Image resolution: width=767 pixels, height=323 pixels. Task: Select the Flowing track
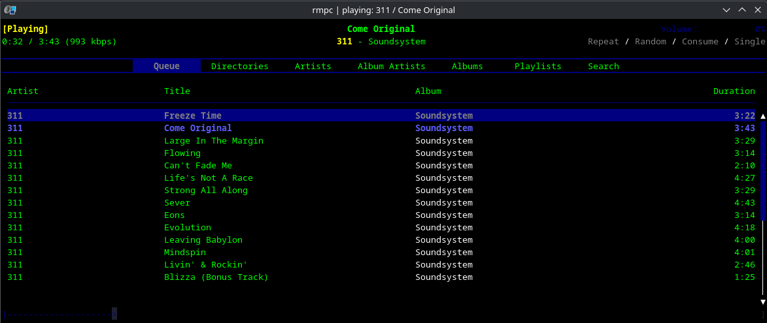381,153
